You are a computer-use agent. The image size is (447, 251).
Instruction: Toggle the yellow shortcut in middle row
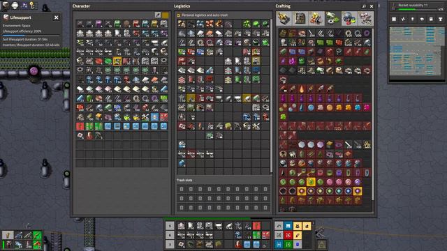[x=298, y=235]
